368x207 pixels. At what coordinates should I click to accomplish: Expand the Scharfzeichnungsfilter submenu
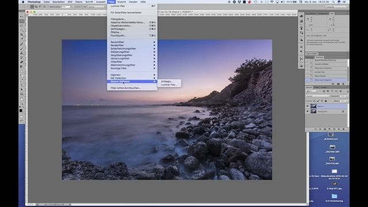[132, 48]
